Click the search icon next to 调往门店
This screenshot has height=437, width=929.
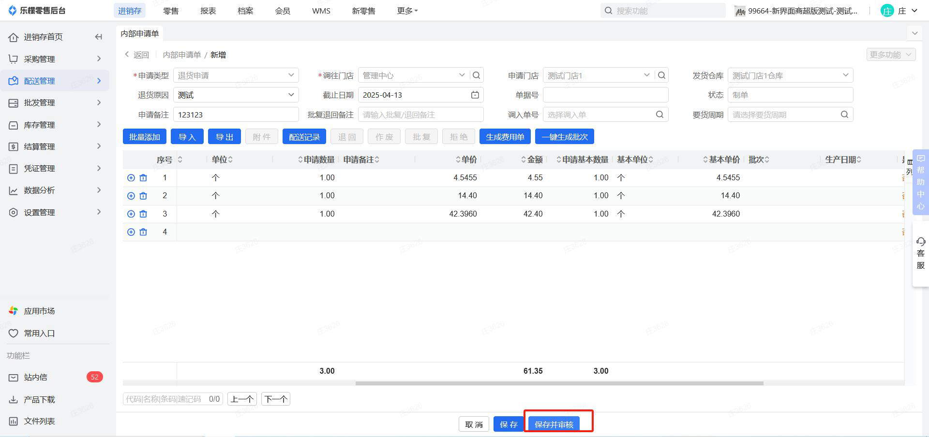click(x=476, y=75)
